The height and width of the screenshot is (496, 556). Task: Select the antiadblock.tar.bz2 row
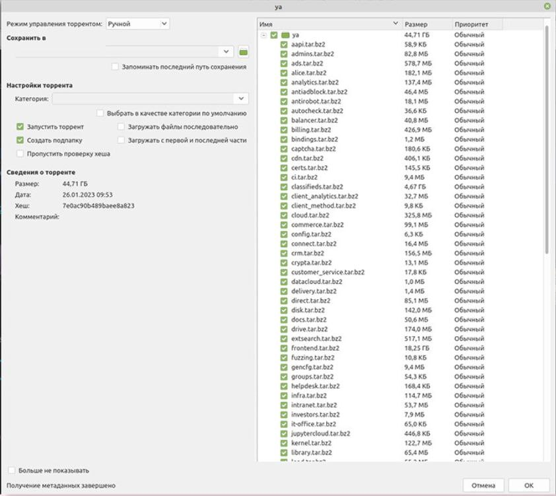(x=400, y=92)
